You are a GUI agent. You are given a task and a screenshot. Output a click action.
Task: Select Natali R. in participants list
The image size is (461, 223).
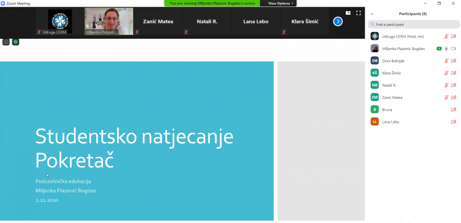(x=389, y=85)
